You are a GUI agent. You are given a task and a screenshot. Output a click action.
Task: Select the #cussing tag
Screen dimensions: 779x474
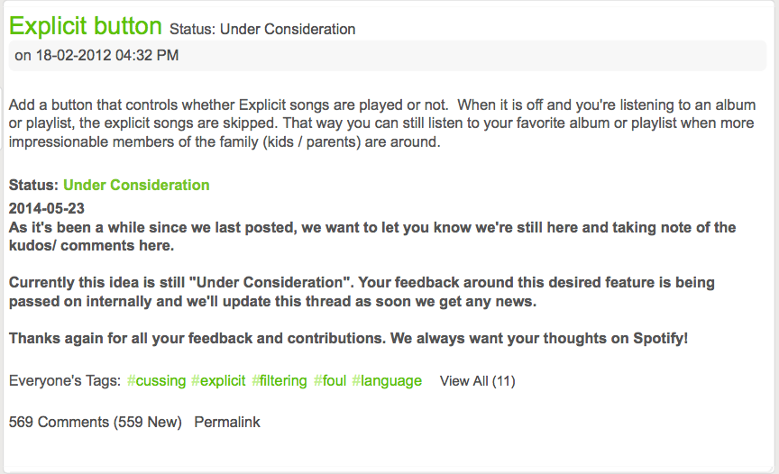pos(157,381)
